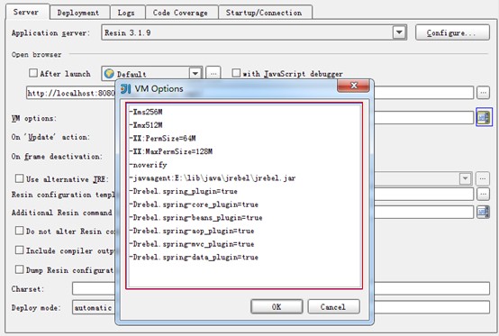Screen dimensions: 499x336
Task: Expand the alternative JRE dropdown arrow
Action: pos(465,178)
